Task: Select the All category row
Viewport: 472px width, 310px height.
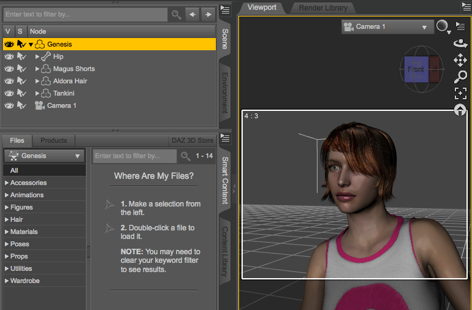Action: pos(45,170)
